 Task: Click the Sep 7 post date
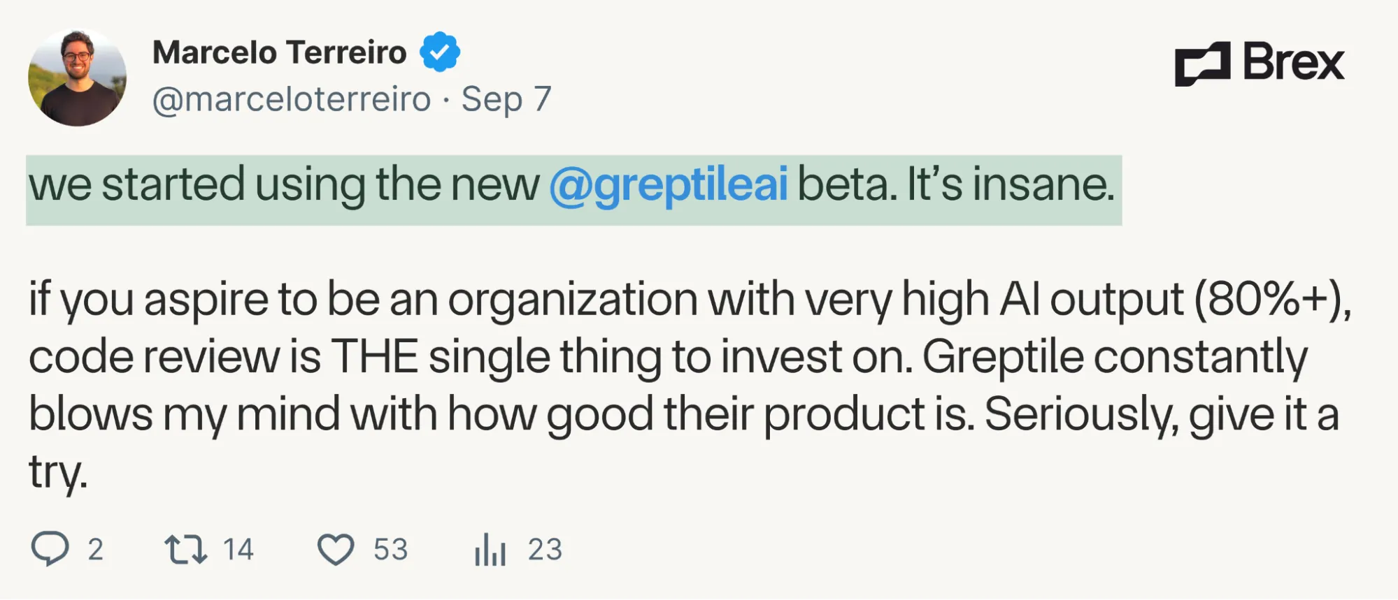tap(506, 99)
